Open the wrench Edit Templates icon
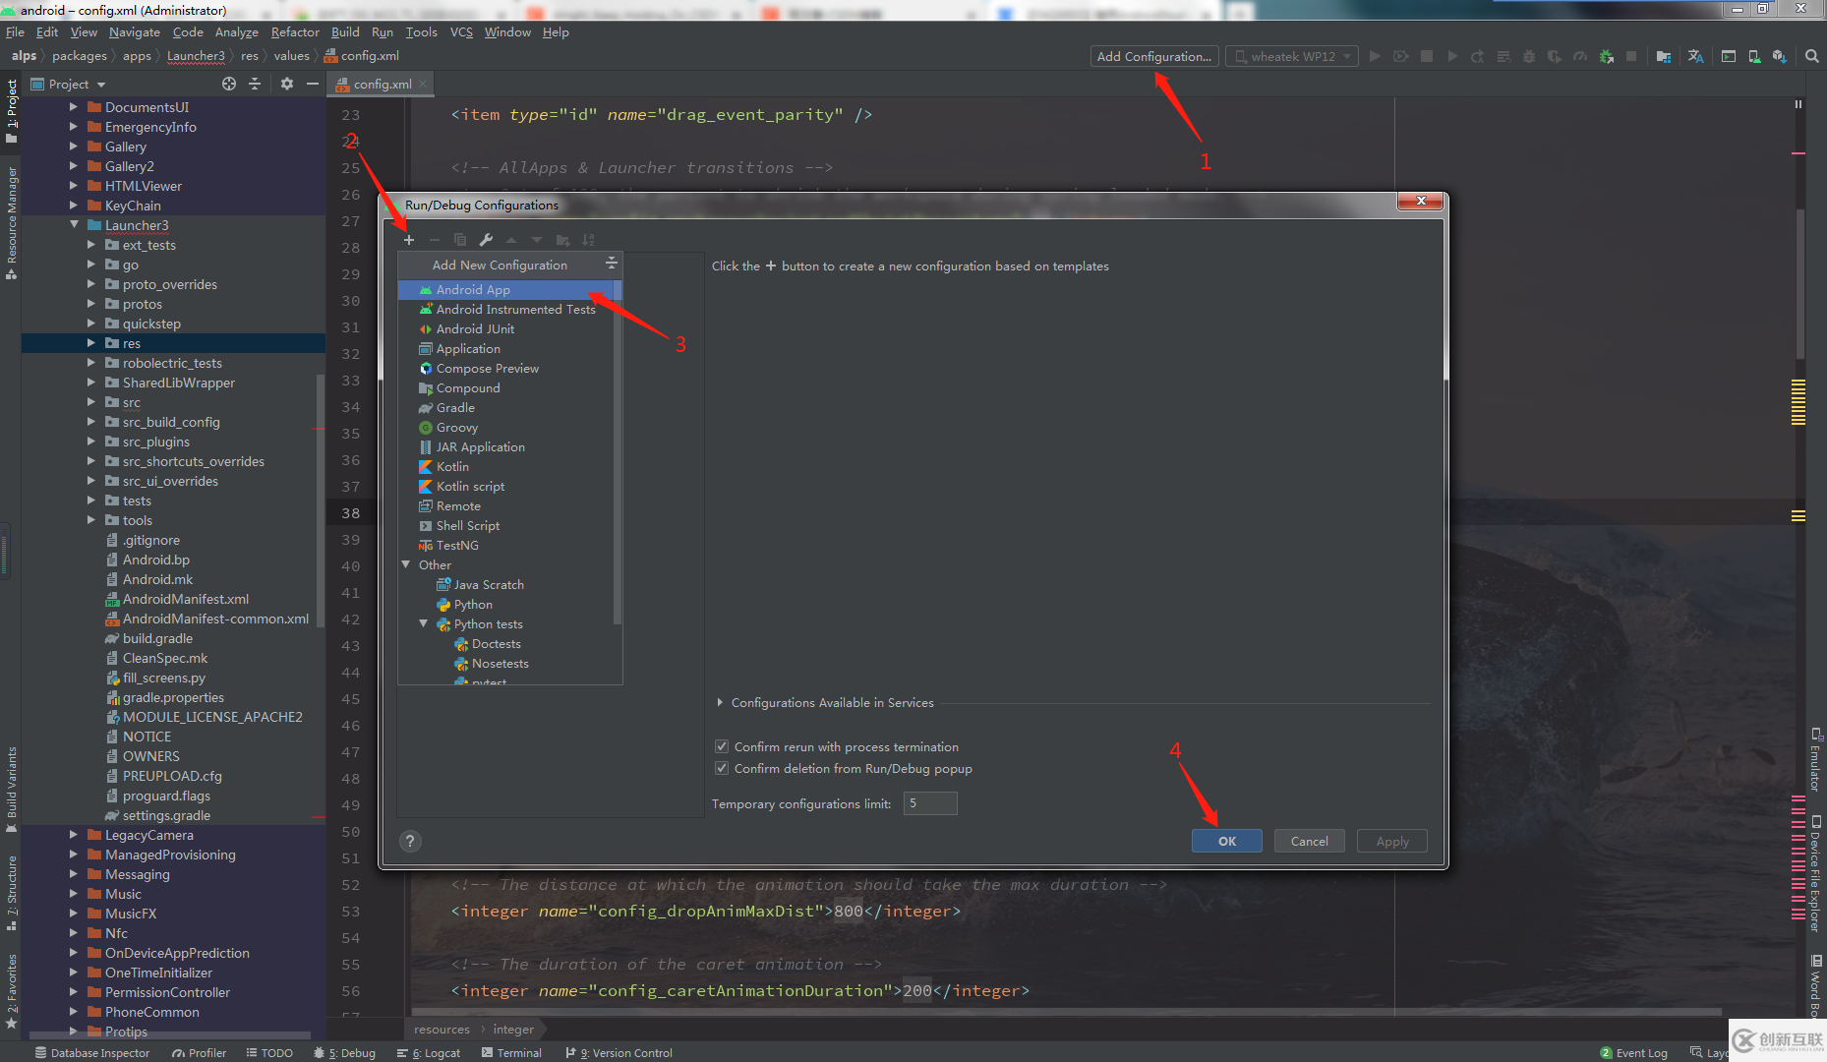Image resolution: width=1827 pixels, height=1062 pixels. tap(486, 240)
